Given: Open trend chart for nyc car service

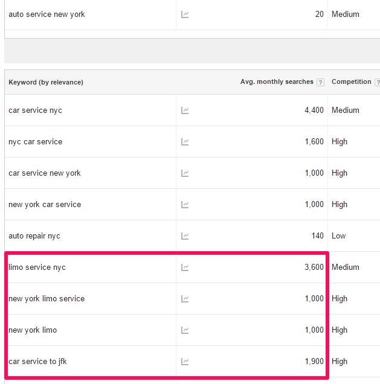Looking at the screenshot, I should click(x=185, y=142).
